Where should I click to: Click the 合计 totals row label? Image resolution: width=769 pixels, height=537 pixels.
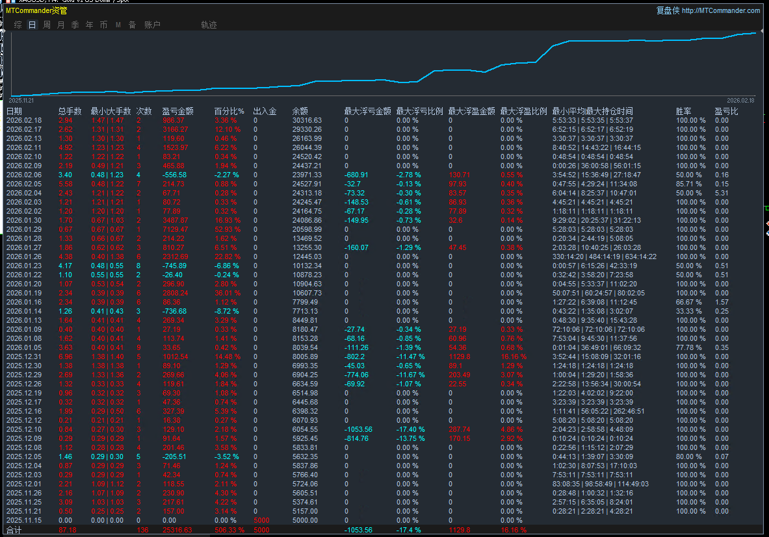(14, 530)
